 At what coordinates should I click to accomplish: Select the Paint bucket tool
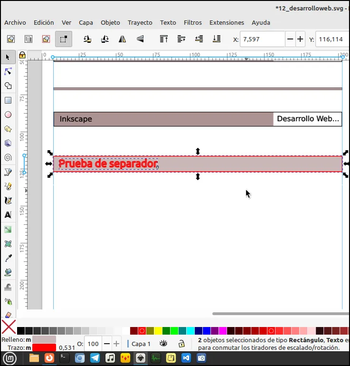tap(8, 272)
